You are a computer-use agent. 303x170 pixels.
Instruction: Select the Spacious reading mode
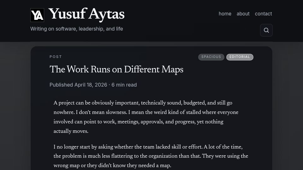211,57
